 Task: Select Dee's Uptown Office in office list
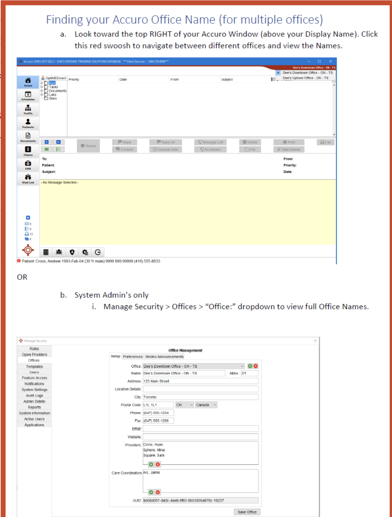coord(305,78)
